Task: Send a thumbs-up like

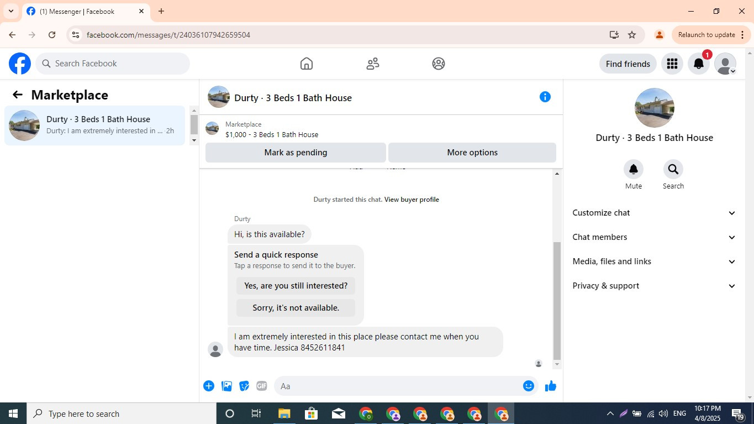Action: tap(551, 386)
